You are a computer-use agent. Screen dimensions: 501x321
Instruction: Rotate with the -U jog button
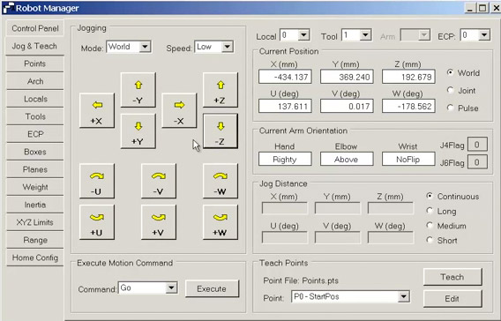coord(97,181)
